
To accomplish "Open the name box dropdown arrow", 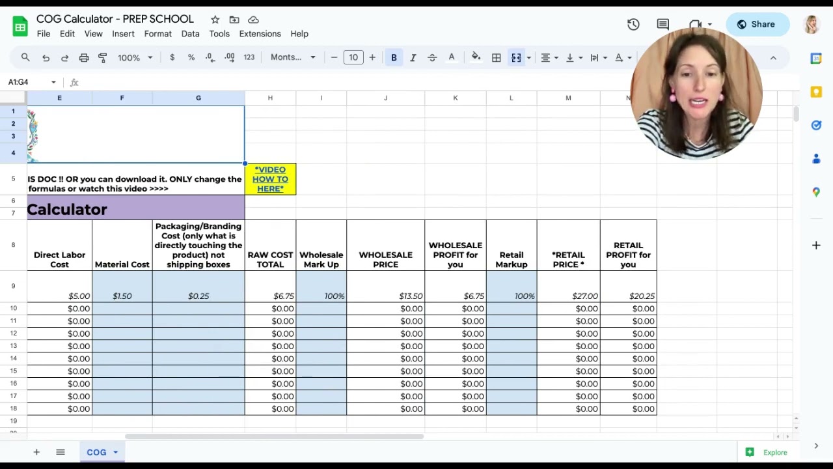I will (x=53, y=82).
